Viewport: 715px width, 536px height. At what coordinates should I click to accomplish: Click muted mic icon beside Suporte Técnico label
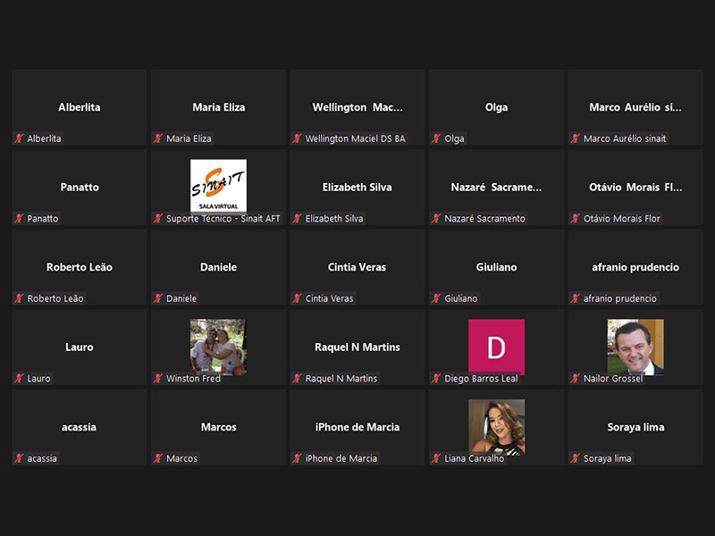(x=158, y=218)
